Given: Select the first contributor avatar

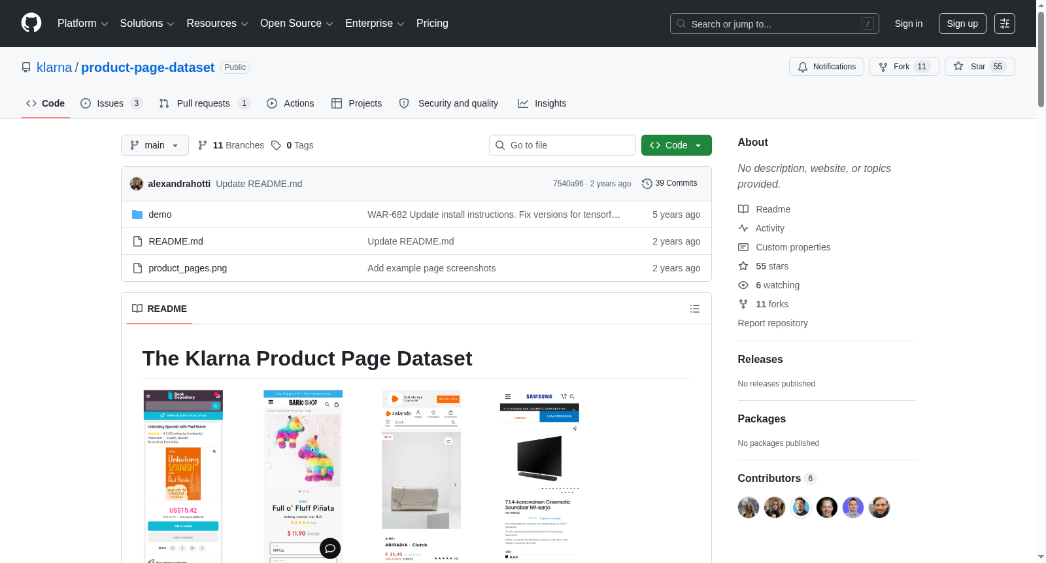Looking at the screenshot, I should click(749, 507).
